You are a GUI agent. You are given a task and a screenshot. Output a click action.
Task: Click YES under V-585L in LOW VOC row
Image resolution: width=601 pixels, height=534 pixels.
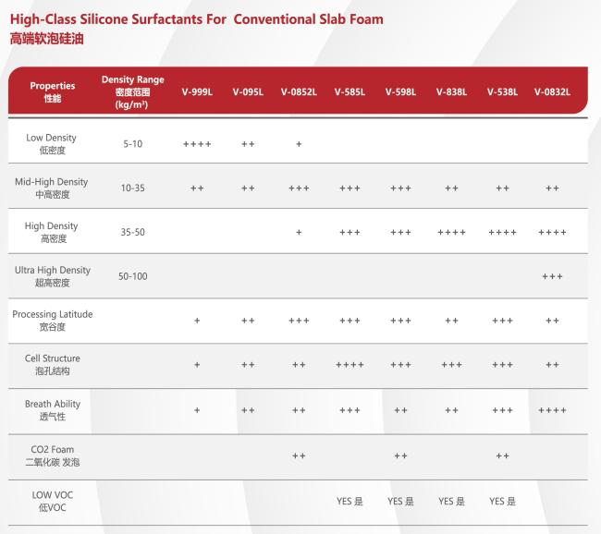point(350,501)
